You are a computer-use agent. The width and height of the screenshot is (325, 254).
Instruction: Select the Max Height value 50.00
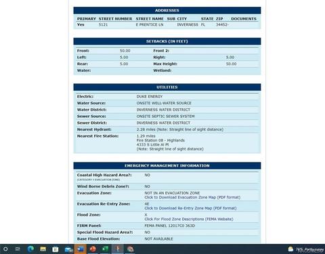pyautogui.click(x=232, y=64)
